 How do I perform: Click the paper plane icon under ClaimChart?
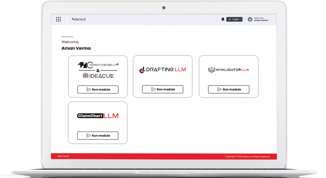click(x=89, y=136)
